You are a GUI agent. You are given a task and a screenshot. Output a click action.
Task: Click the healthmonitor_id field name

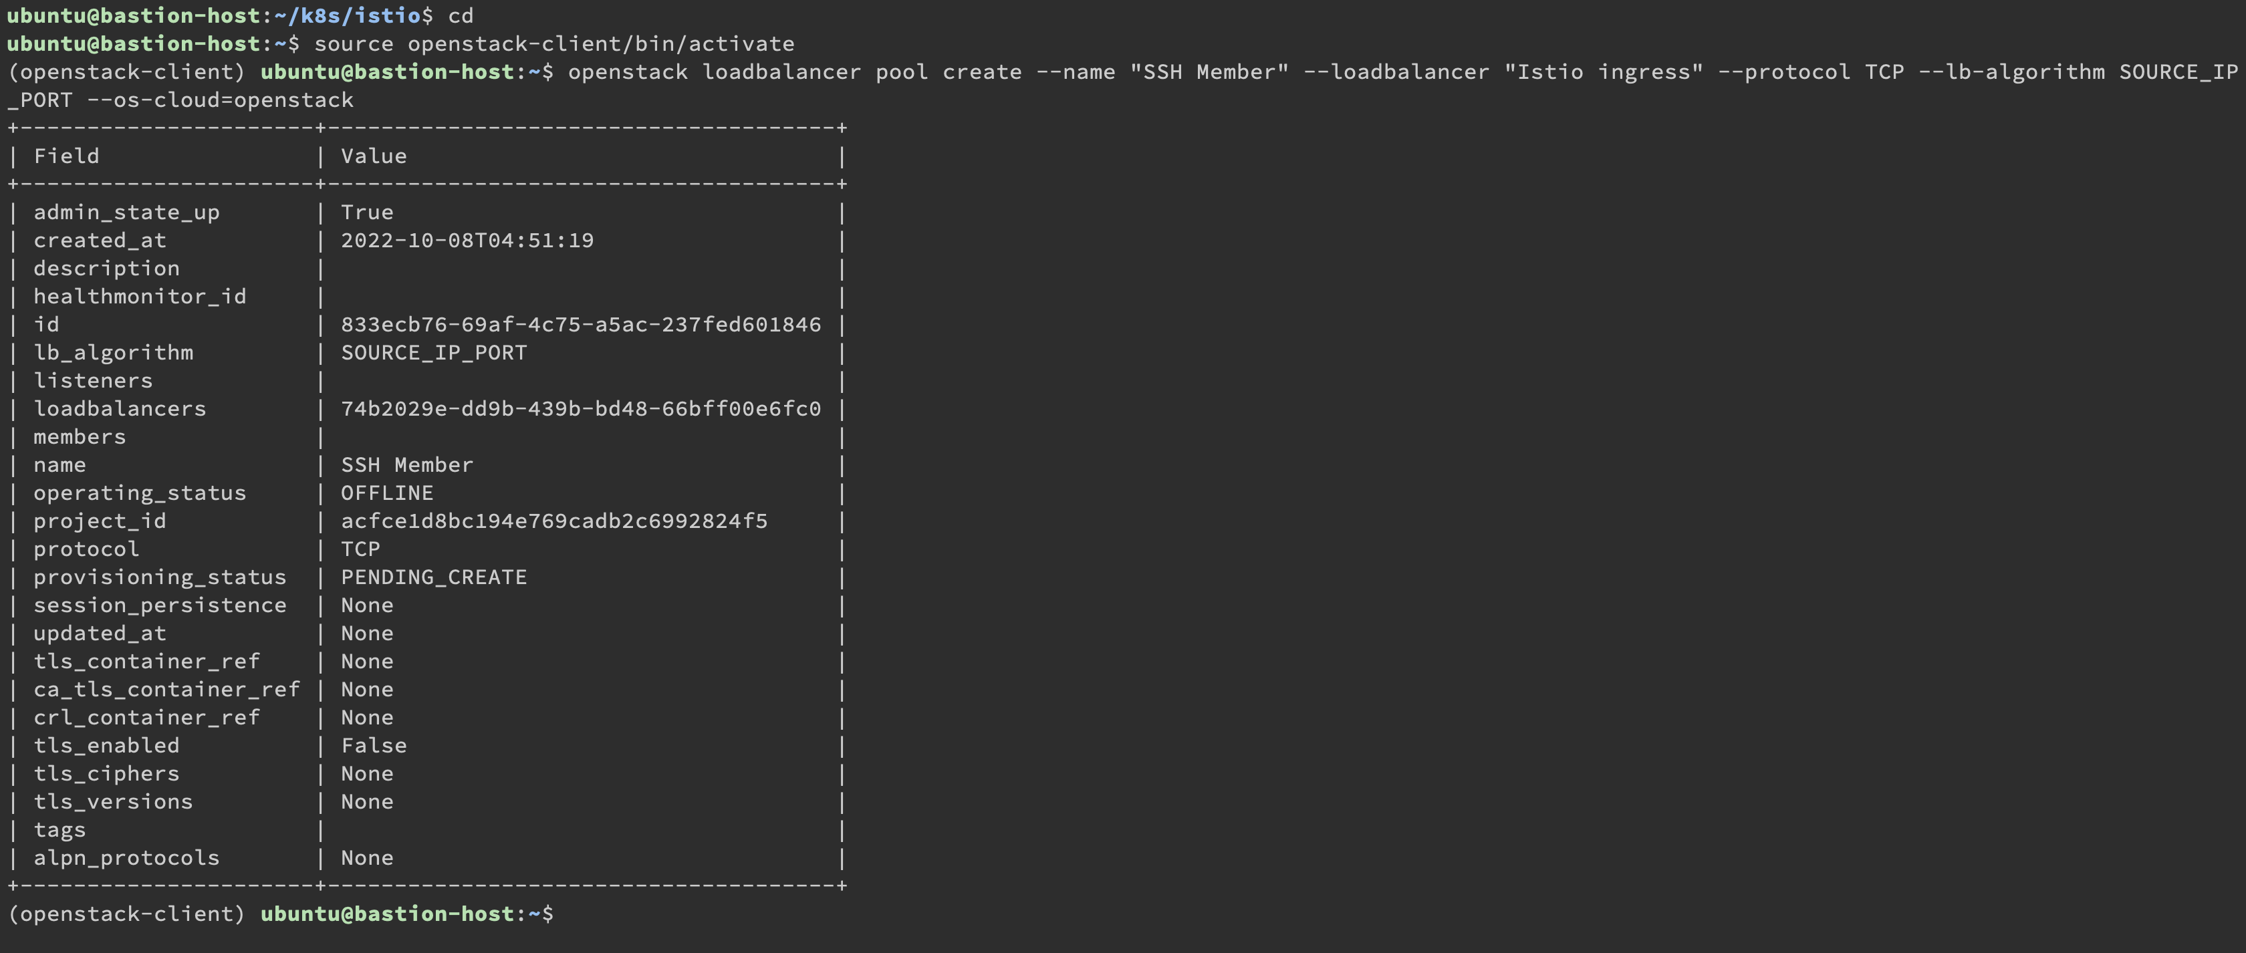coord(140,297)
